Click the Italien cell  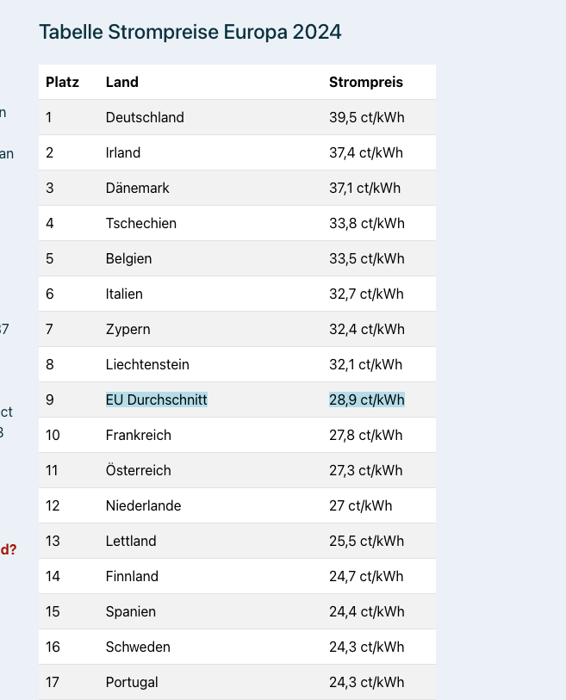(124, 294)
